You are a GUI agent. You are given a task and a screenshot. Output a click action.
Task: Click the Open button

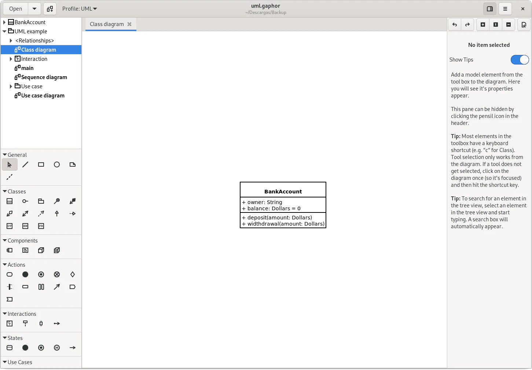click(x=16, y=9)
